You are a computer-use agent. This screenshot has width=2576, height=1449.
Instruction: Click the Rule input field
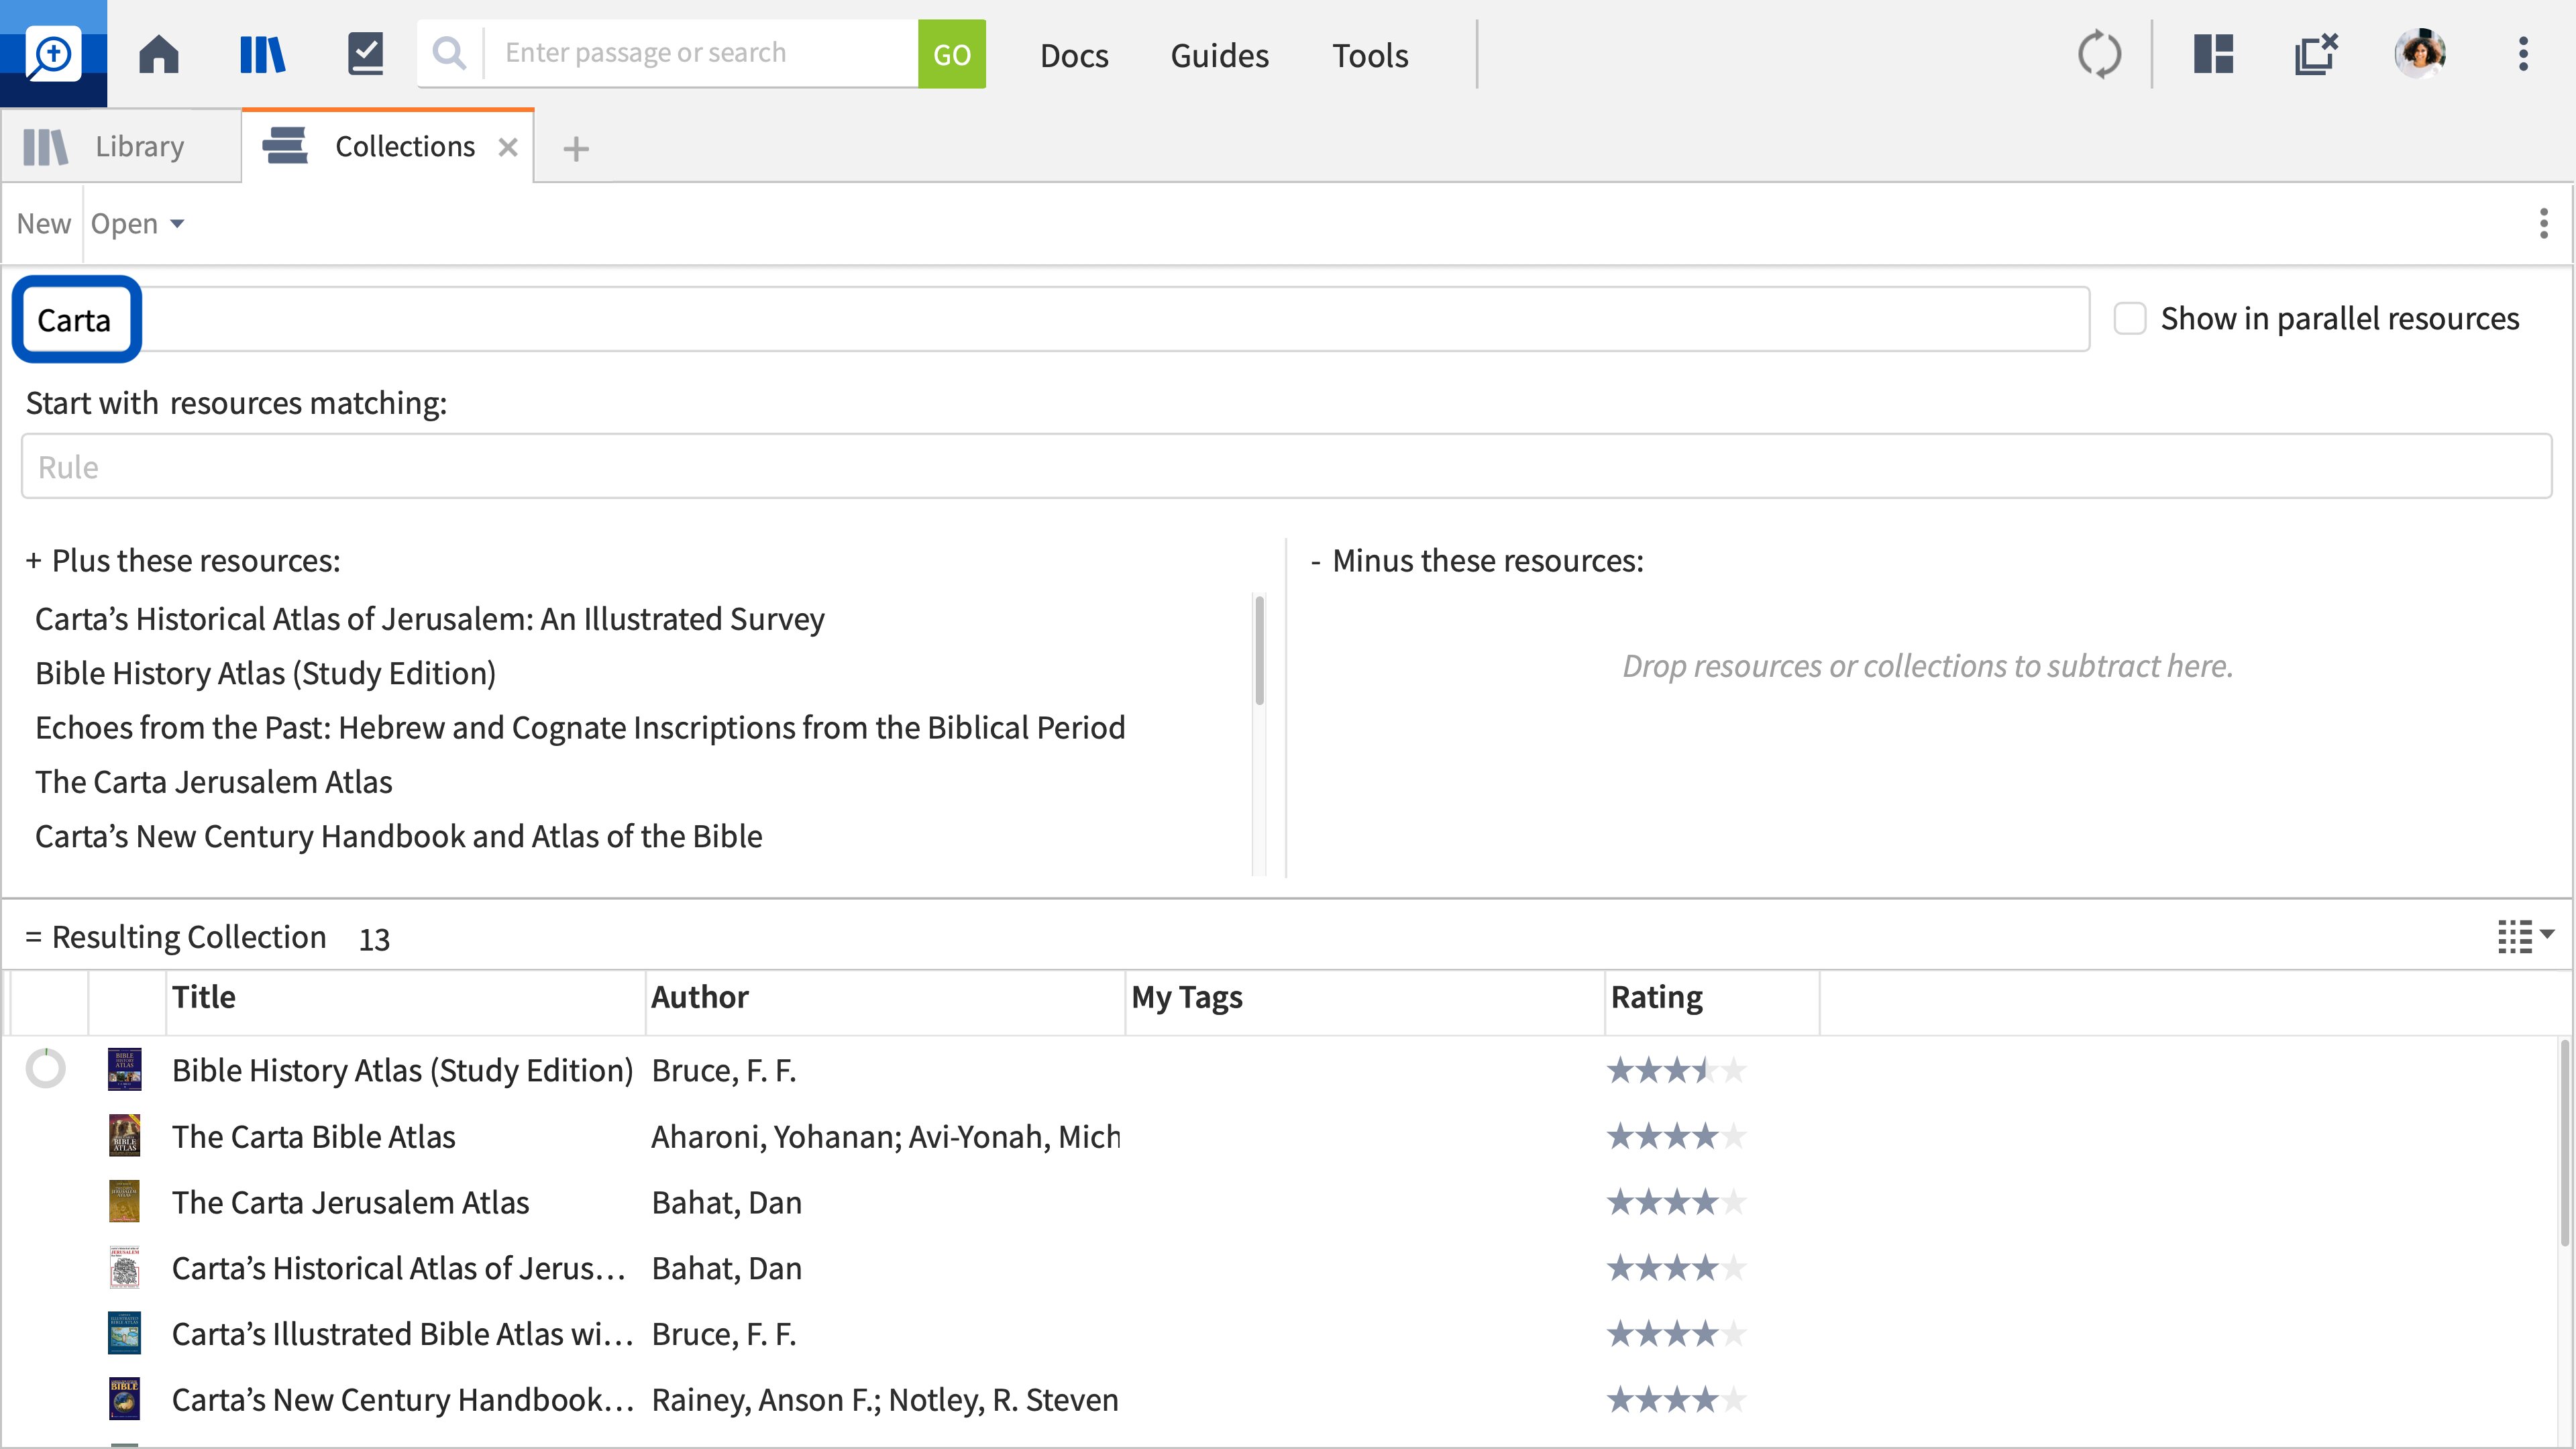(1286, 466)
